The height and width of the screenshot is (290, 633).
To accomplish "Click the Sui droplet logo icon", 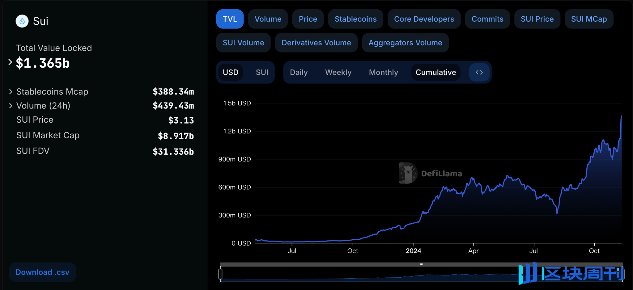I will [x=22, y=21].
